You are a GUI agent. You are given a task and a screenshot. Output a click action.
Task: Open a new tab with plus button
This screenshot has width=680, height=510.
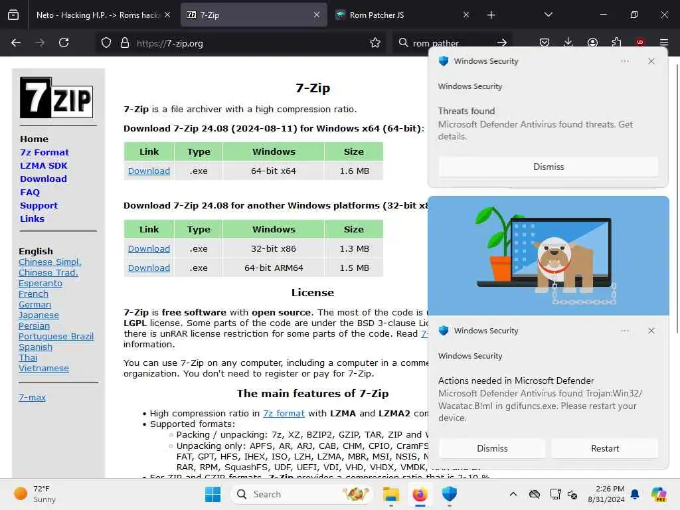[491, 15]
